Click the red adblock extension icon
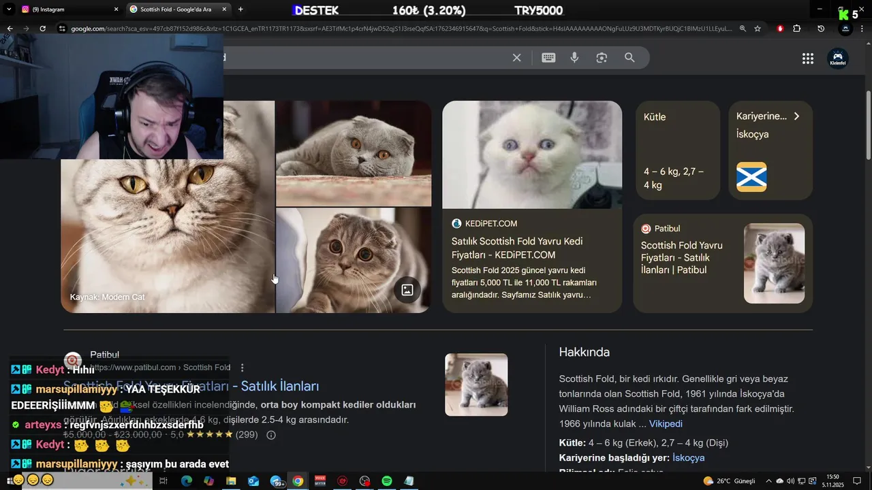The width and height of the screenshot is (872, 490). (780, 29)
